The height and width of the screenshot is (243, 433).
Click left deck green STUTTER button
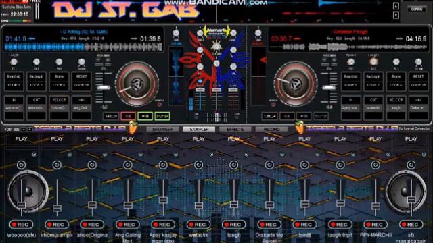[x=162, y=116]
